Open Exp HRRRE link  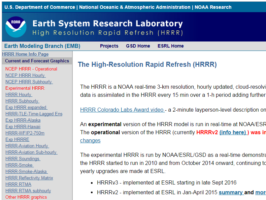(17, 140)
